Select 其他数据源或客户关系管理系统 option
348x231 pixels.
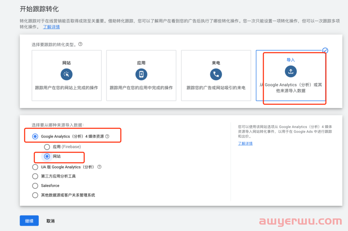coord(35,195)
